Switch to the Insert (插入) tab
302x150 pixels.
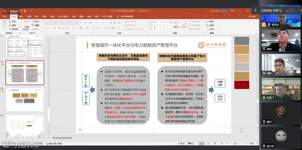coord(21,17)
